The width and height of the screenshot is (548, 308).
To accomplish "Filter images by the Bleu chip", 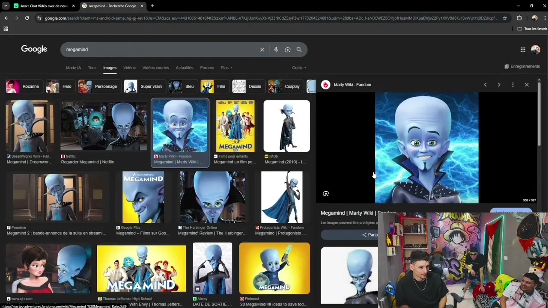I will point(182,86).
